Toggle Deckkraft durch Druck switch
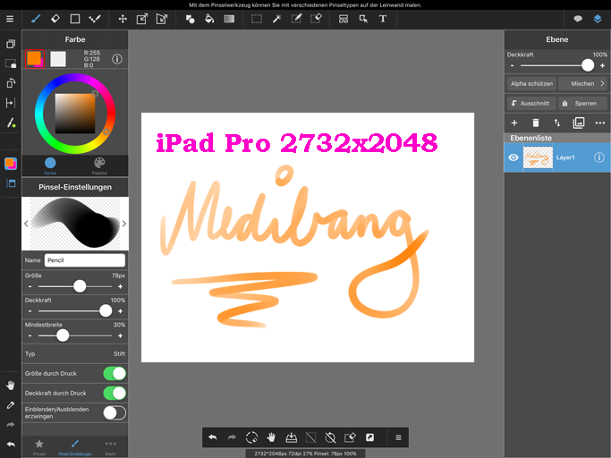The image size is (611, 458). (x=115, y=393)
